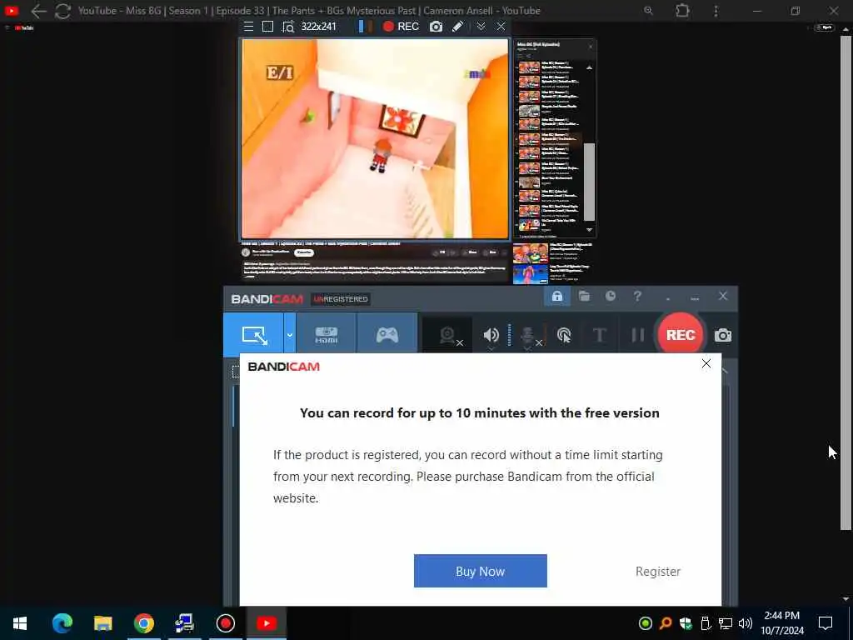Collapse capture bar with double chevron icon
This screenshot has height=640, width=853.
pyautogui.click(x=481, y=27)
